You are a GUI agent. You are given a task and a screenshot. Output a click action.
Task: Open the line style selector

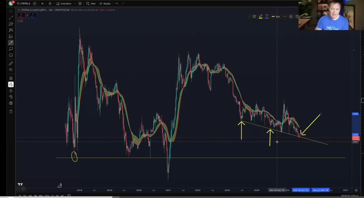285,16
